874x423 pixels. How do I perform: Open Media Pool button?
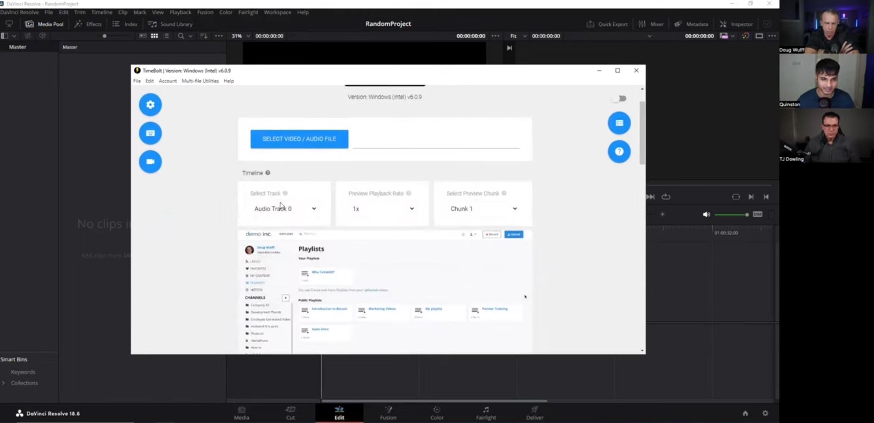coord(44,24)
